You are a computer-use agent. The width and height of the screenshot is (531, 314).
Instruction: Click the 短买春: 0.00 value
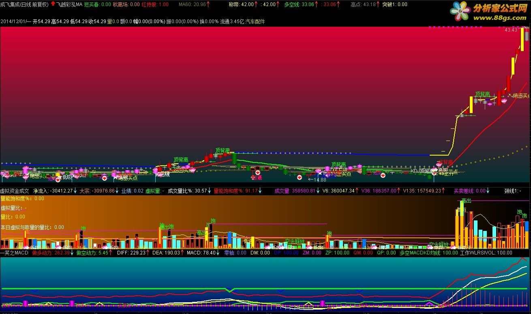[97, 4]
